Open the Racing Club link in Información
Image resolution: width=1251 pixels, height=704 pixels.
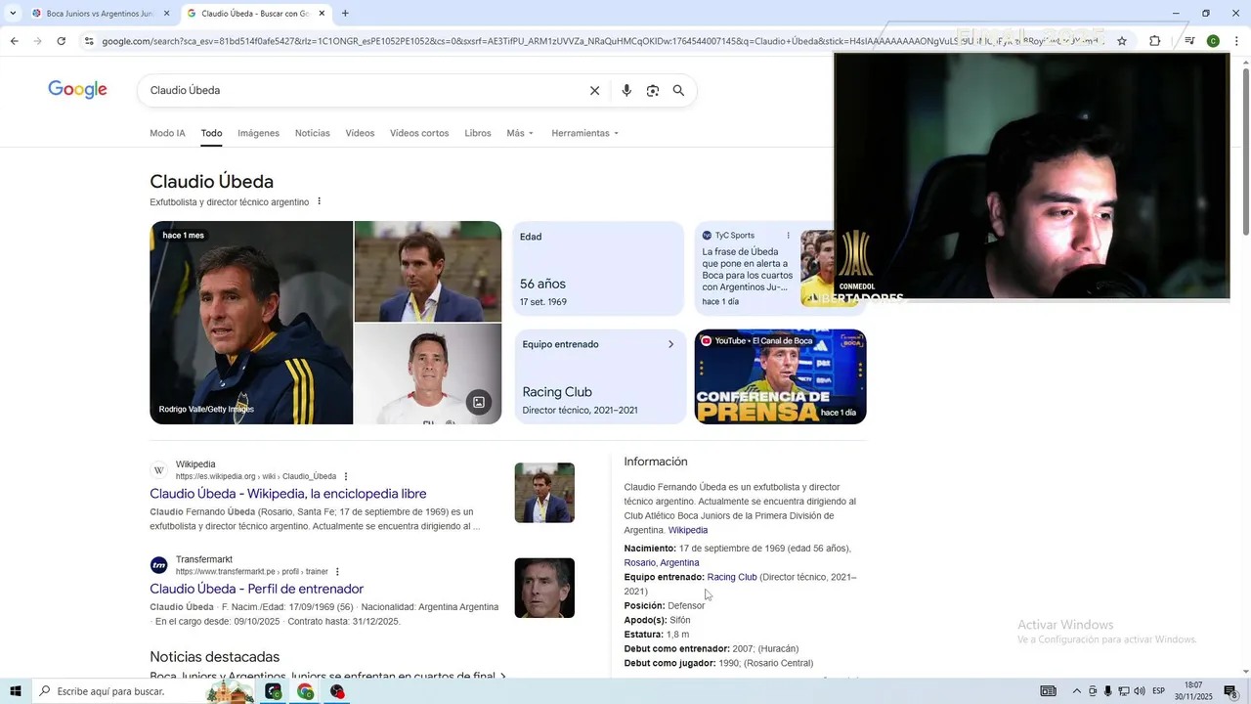pos(732,578)
